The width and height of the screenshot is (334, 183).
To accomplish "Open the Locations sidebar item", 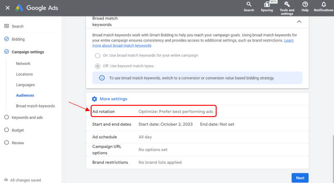I will [24, 74].
